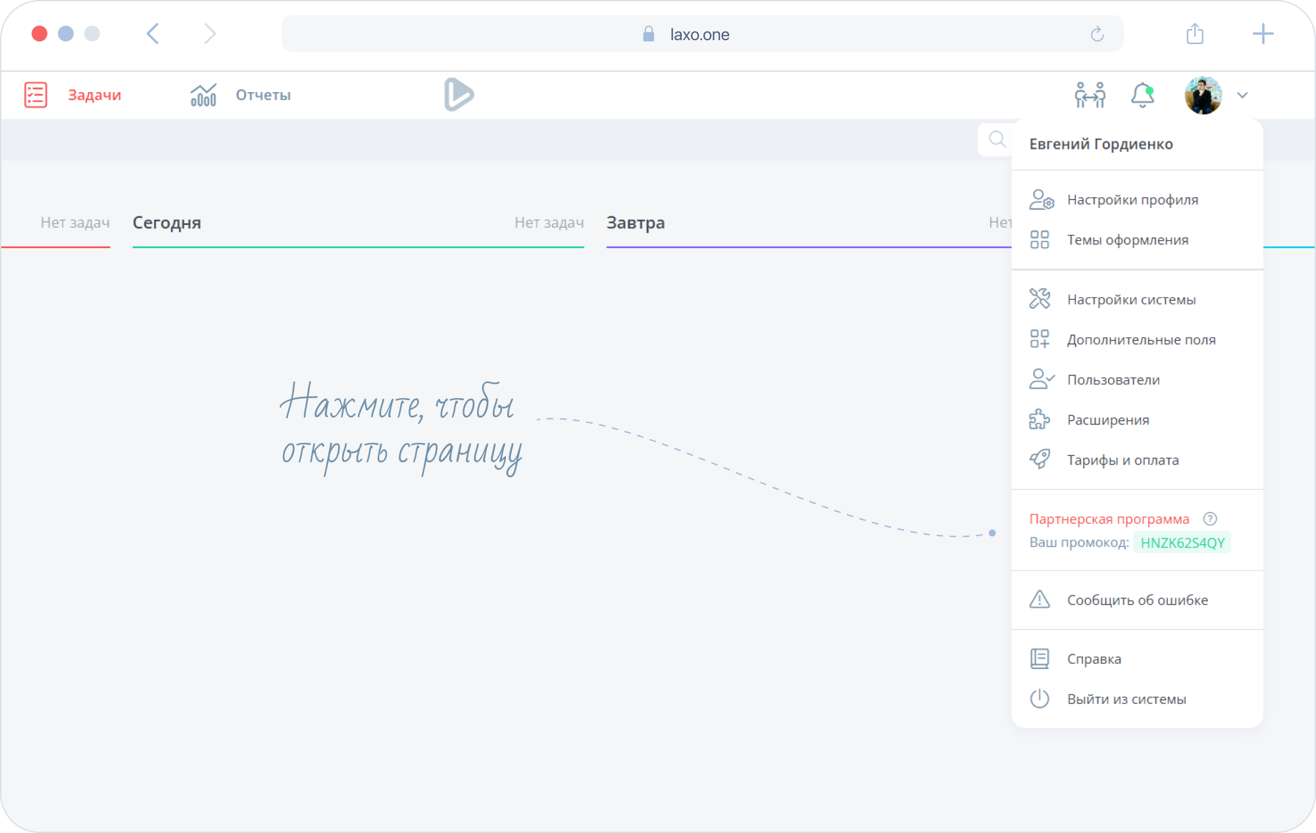Copy the promo code HNZK62S4QY
Image resolution: width=1316 pixels, height=833 pixels.
coord(1182,543)
